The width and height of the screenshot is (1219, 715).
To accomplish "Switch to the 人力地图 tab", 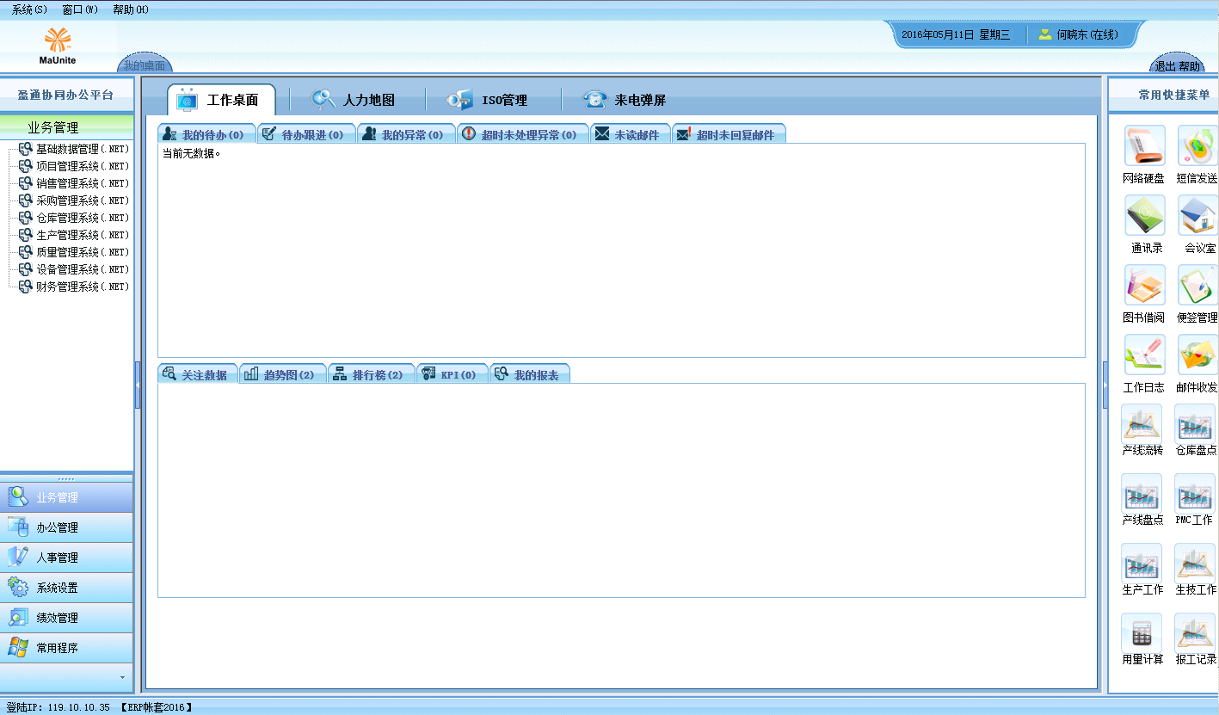I will pos(353,100).
